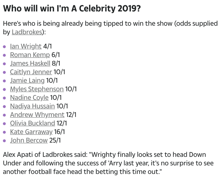
Task: Select the Myles Stephenson link
Action: pos(37,89)
